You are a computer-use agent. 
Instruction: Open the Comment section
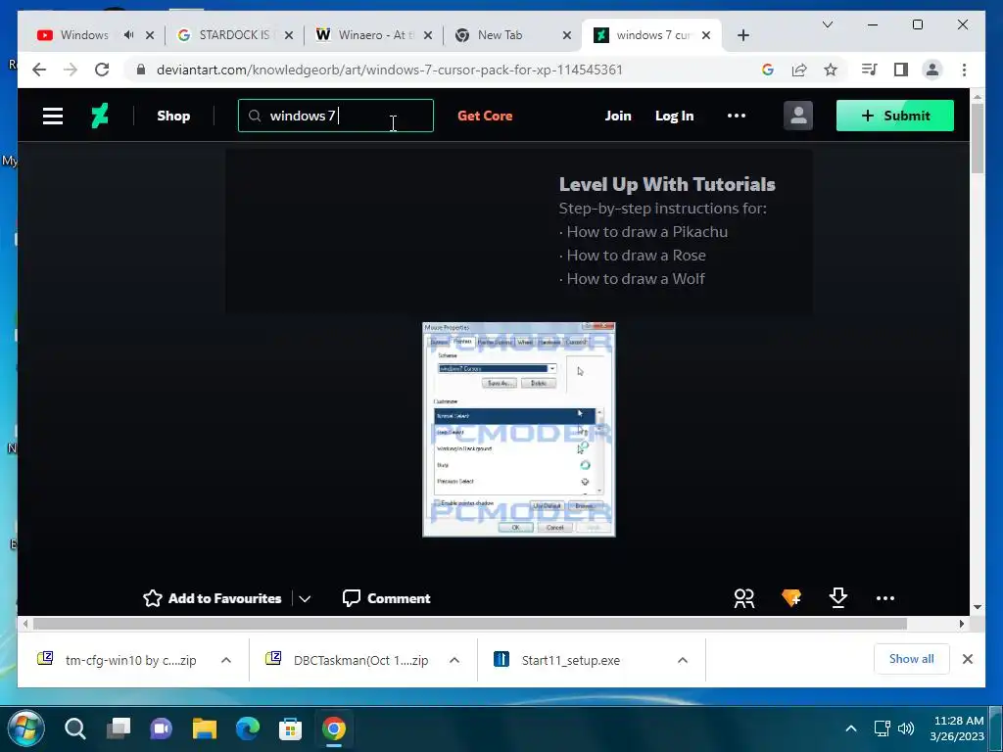click(x=386, y=598)
